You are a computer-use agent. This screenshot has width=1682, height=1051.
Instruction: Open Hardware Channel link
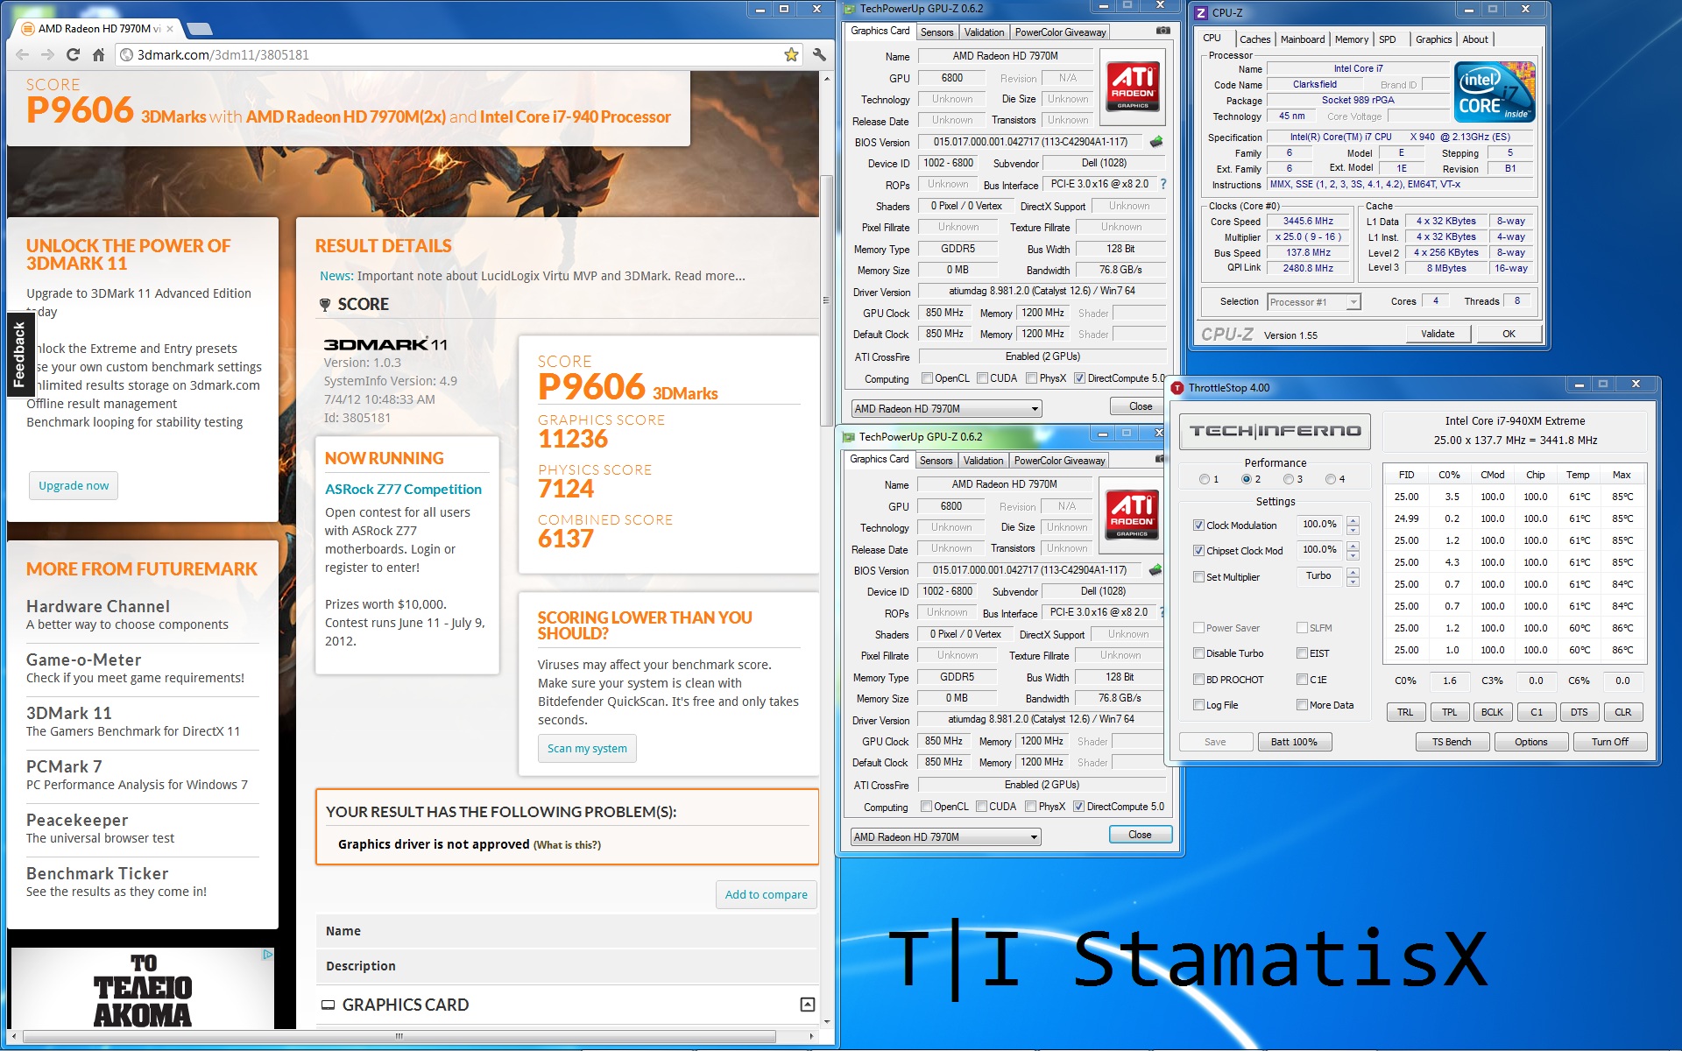[98, 606]
